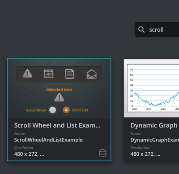Click resolution "480 x 272, ..." on Scroll Wheel card
Image resolution: width=179 pixels, height=174 pixels.
tap(29, 154)
